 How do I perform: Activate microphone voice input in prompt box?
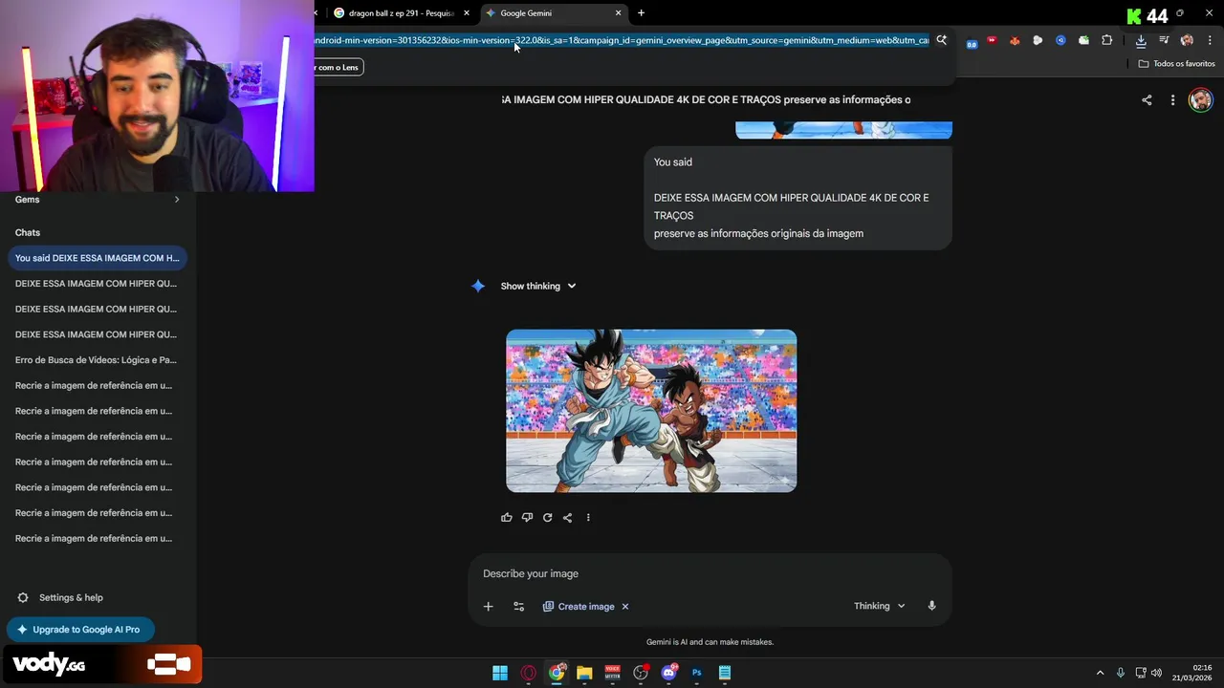(931, 606)
